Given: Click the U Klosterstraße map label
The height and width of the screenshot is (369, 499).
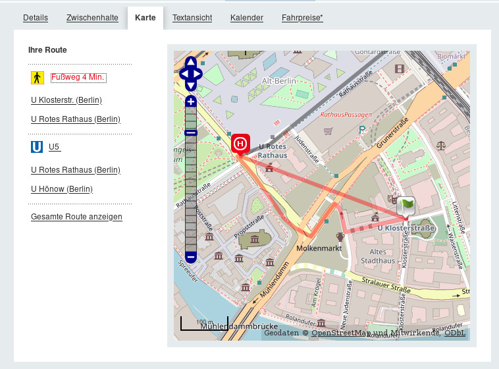Looking at the screenshot, I should [x=406, y=228].
